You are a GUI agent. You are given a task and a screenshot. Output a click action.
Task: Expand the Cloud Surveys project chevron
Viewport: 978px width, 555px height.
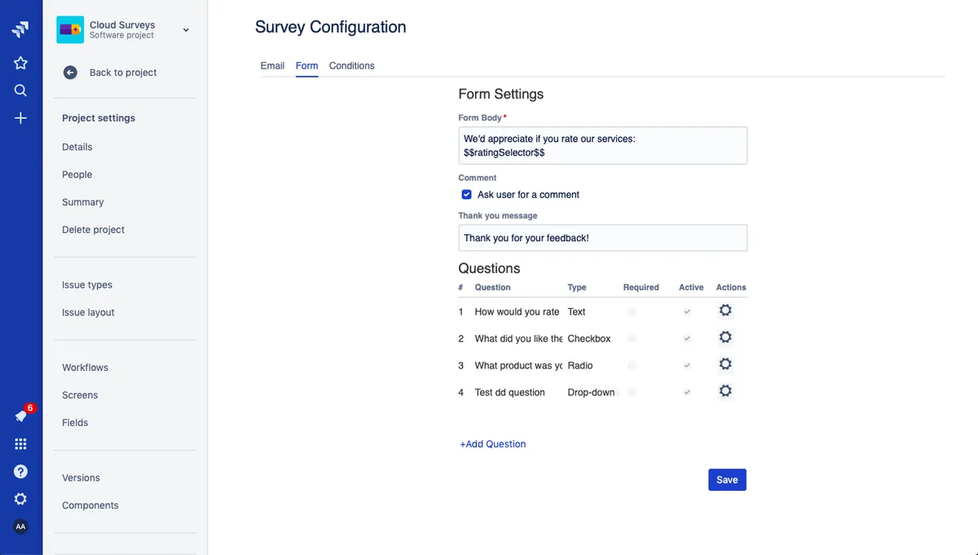pos(186,30)
